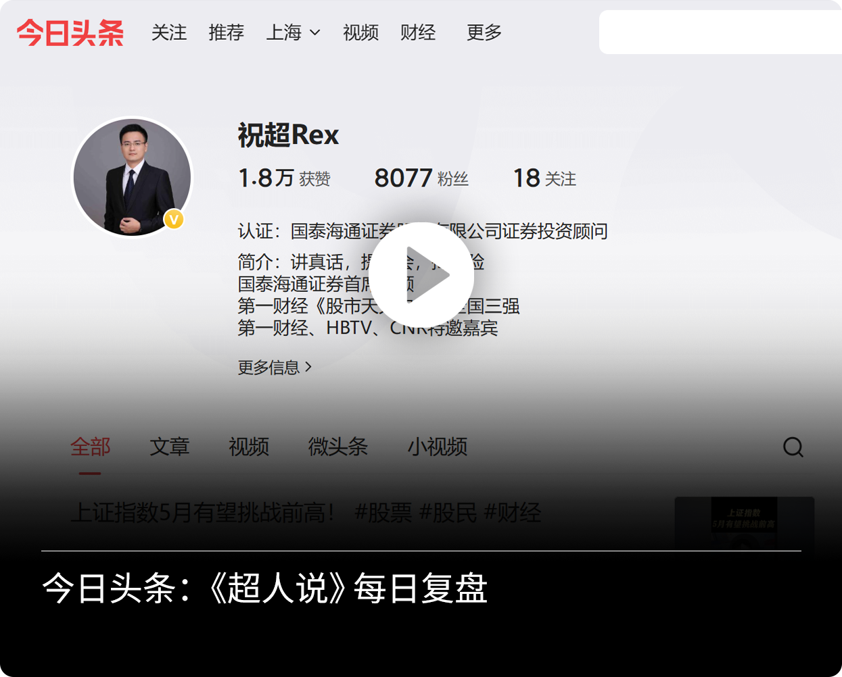Screen dimensions: 842x677
Task: Play the video with the center play button
Action: coord(421,275)
